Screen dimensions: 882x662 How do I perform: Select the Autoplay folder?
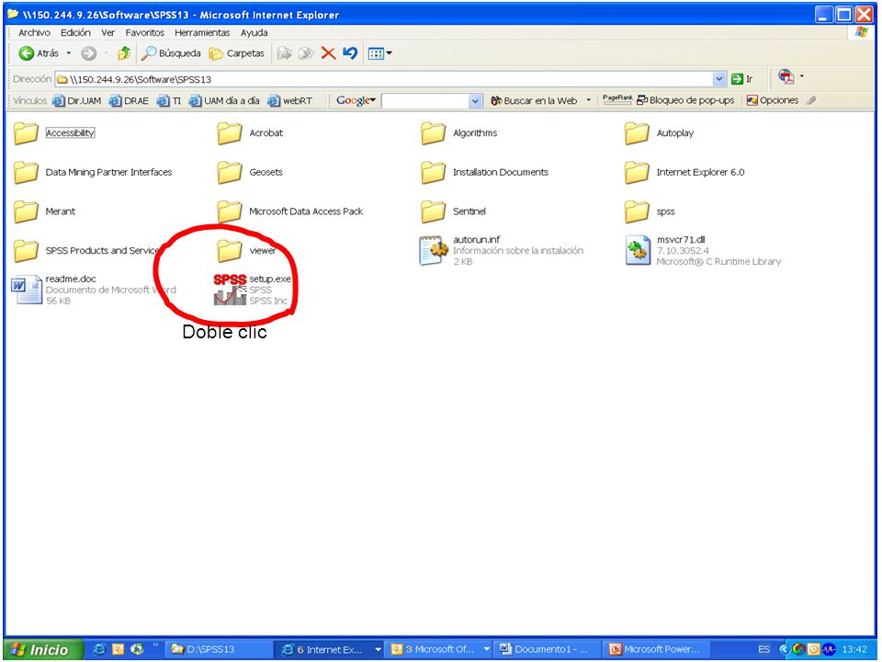[x=660, y=133]
